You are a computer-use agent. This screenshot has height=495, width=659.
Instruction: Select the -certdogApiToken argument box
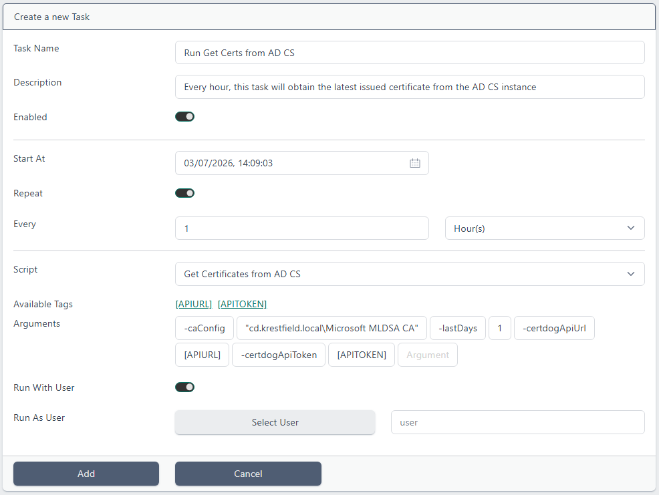pos(279,355)
